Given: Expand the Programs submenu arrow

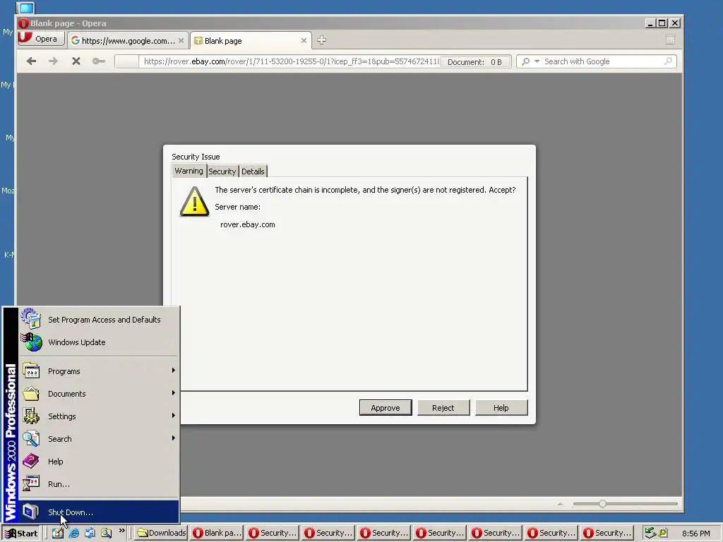Looking at the screenshot, I should [x=174, y=371].
